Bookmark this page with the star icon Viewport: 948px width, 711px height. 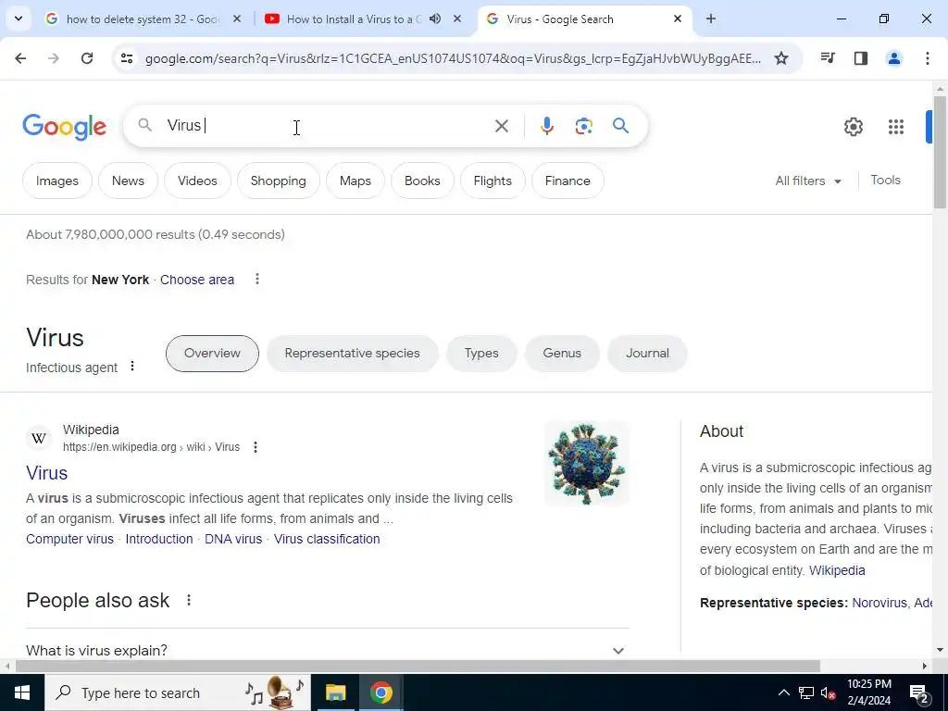781,58
